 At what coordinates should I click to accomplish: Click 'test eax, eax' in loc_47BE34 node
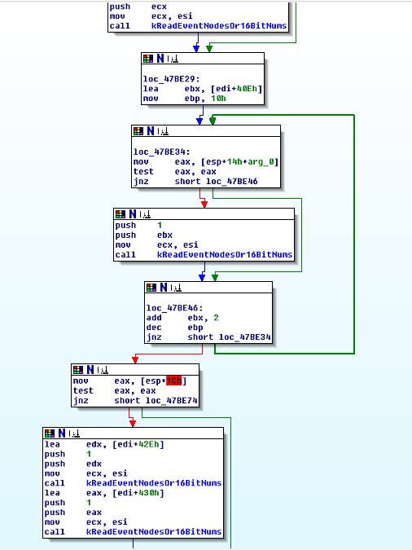tap(174, 172)
